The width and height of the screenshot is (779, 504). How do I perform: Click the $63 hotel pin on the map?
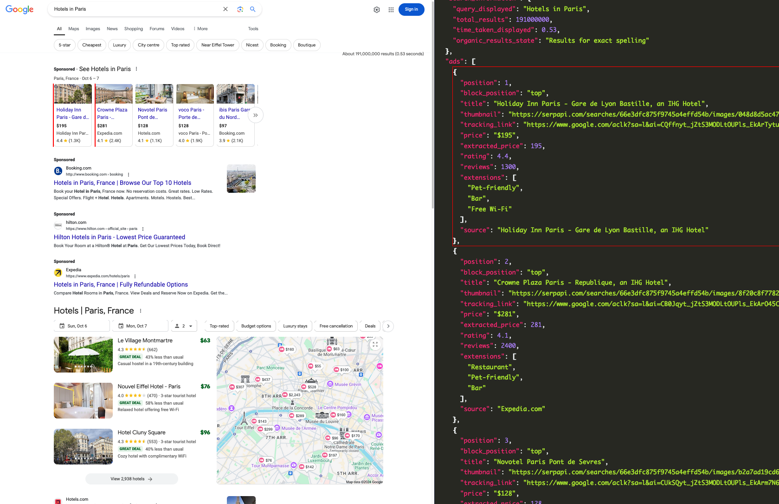point(334,349)
